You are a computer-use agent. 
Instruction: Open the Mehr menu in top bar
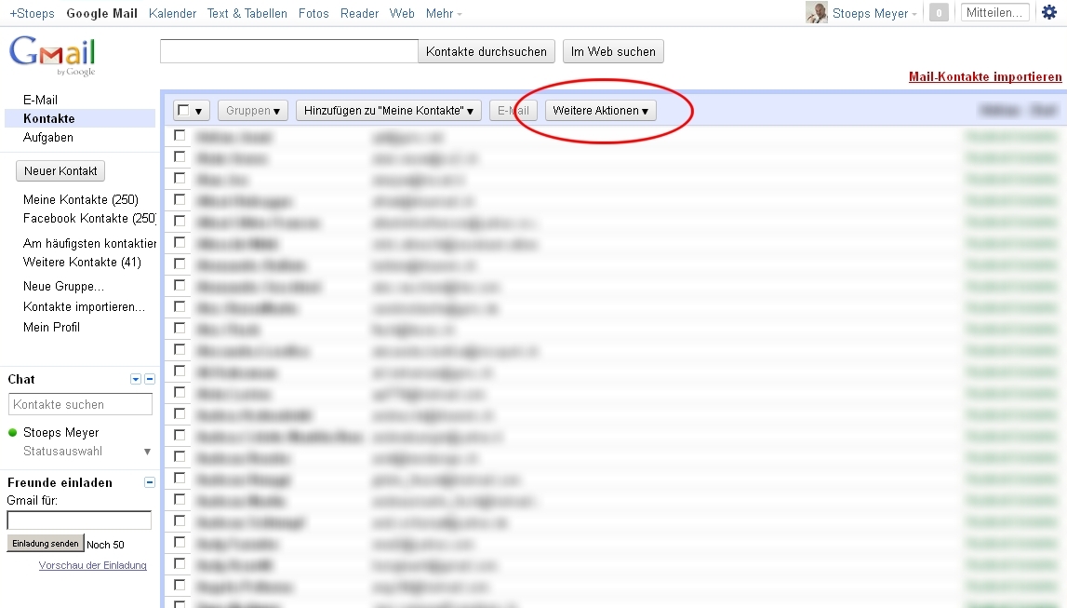[x=443, y=14]
